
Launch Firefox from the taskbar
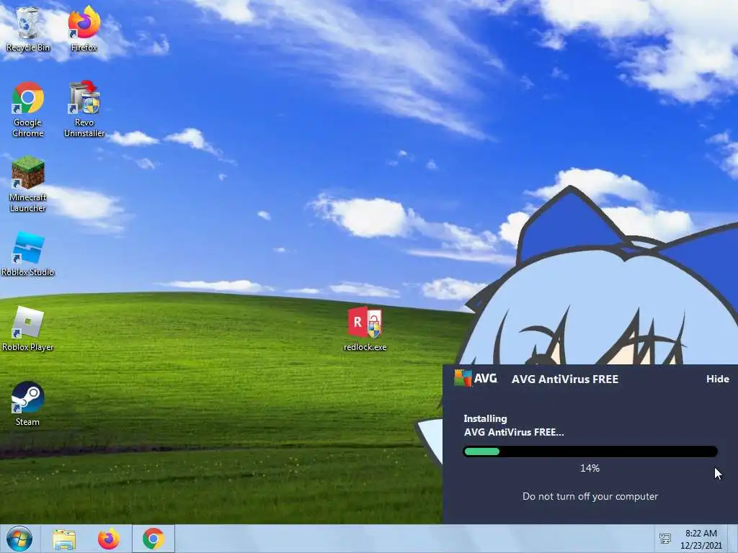pos(109,539)
